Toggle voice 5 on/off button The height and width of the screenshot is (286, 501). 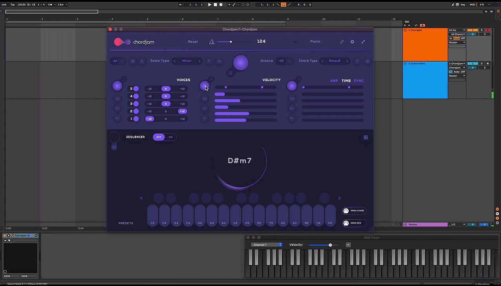(136, 89)
